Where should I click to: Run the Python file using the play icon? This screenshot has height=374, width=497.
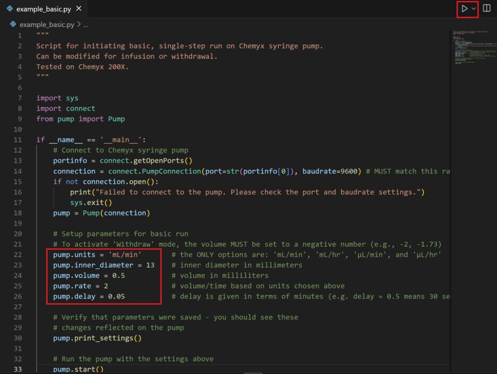[x=464, y=8]
